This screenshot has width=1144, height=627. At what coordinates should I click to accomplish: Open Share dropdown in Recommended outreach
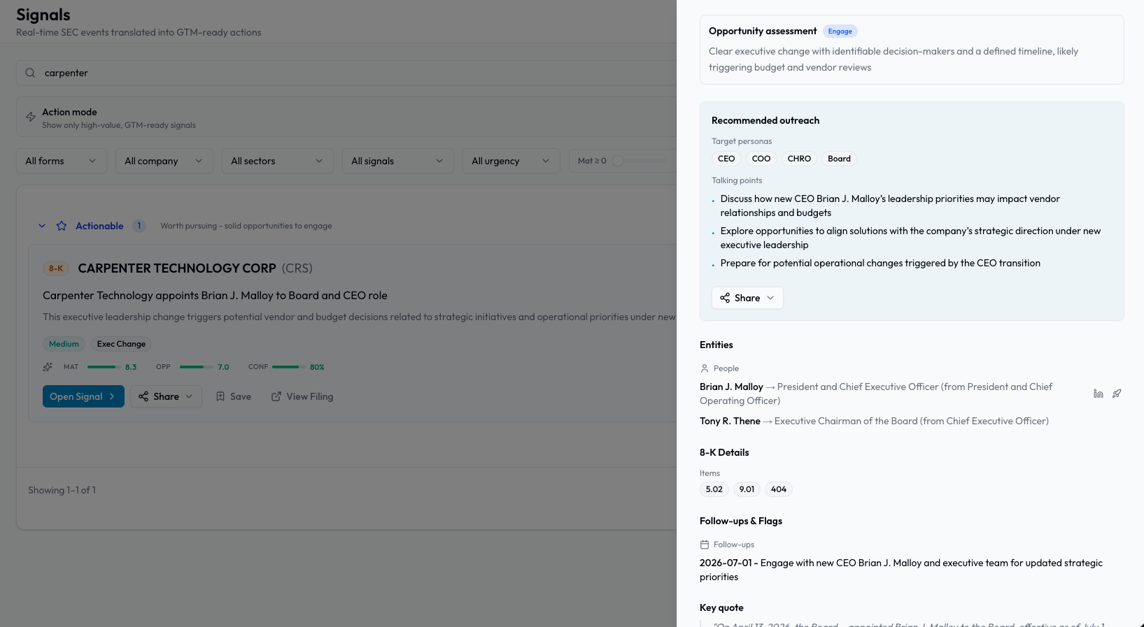pos(747,298)
